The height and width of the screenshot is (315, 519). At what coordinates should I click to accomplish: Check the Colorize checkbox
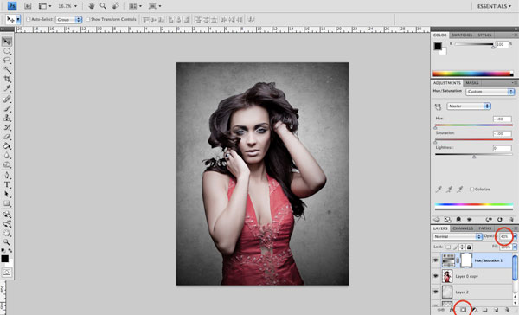coord(471,190)
